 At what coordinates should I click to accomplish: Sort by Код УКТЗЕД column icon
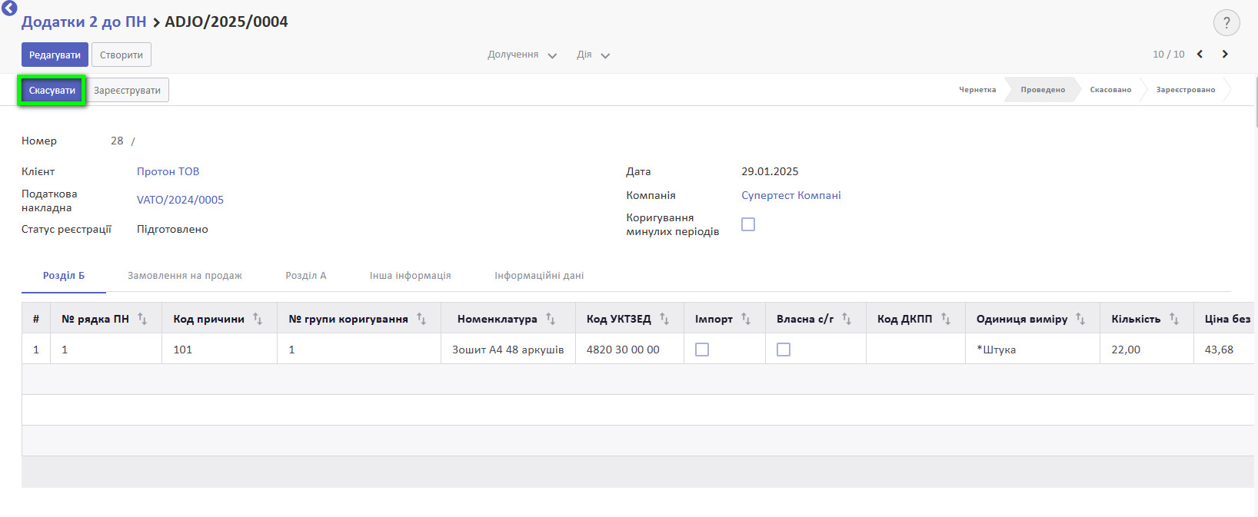(664, 319)
